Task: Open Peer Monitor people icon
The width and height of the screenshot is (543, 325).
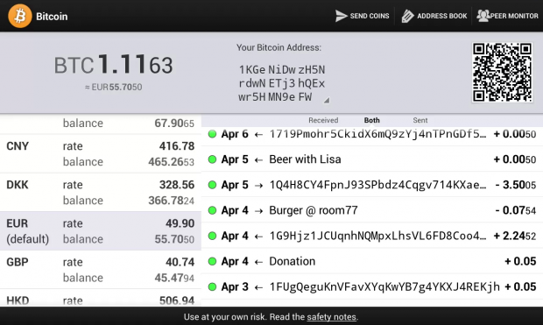Action: (x=483, y=16)
